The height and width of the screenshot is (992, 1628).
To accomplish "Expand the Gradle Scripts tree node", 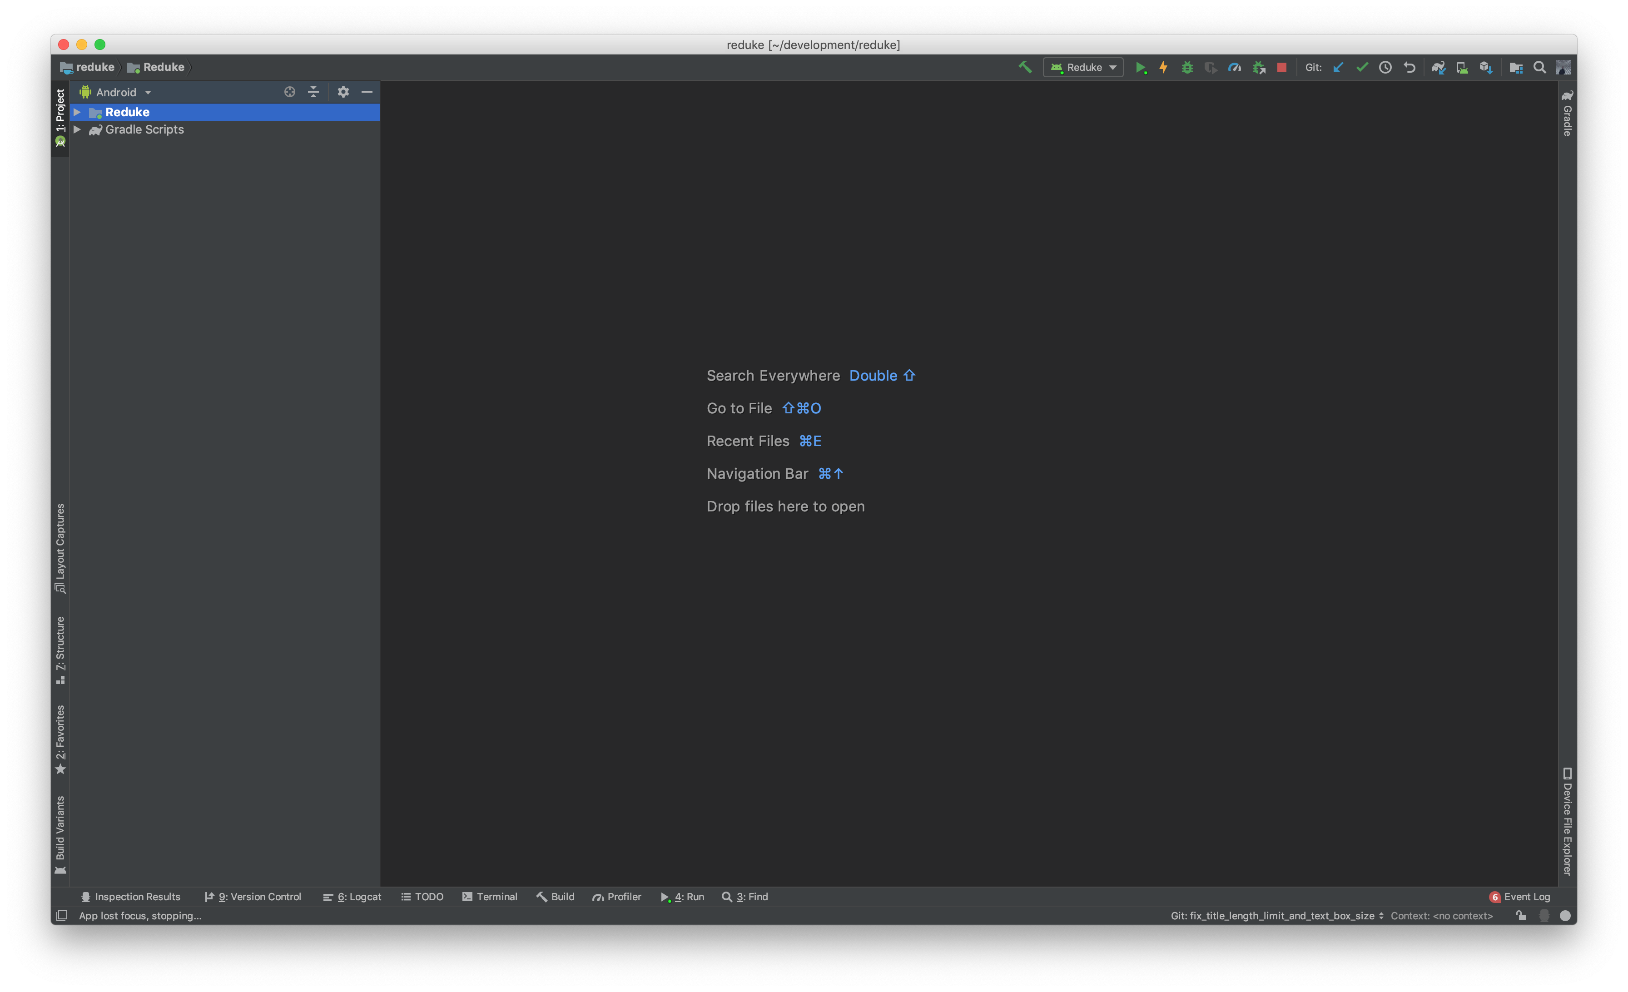I will click(x=77, y=129).
